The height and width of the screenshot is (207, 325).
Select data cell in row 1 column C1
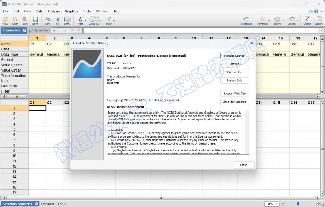point(37,108)
